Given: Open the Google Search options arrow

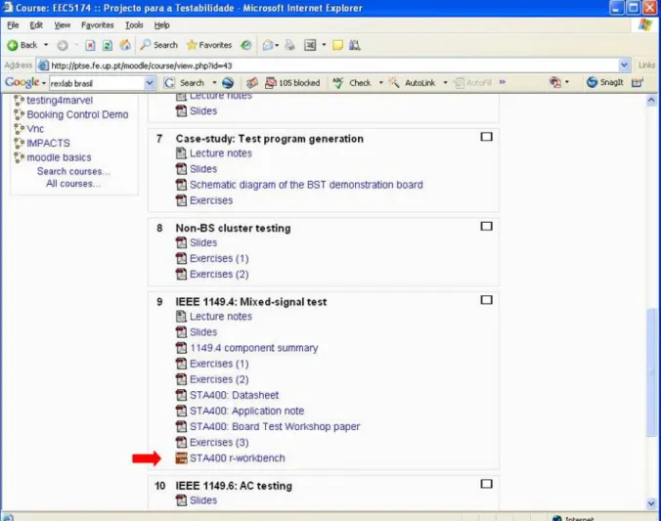Looking at the screenshot, I should click(x=214, y=83).
